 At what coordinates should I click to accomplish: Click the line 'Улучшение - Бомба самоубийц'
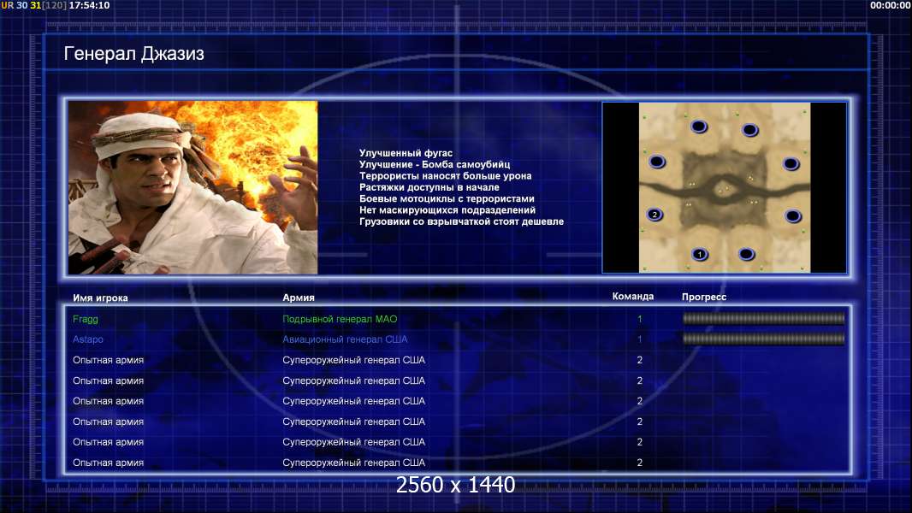(x=435, y=164)
